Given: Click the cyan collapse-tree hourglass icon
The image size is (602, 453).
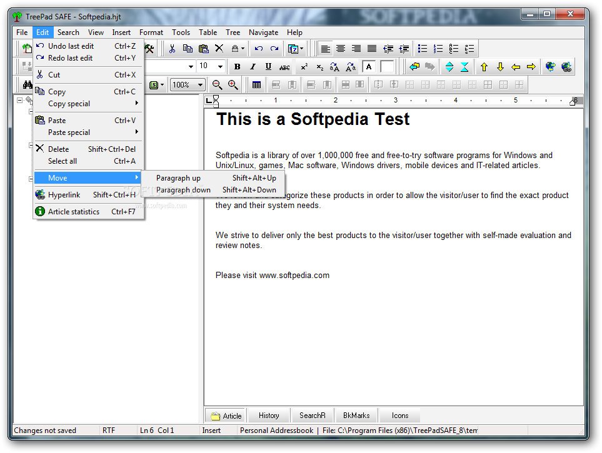Looking at the screenshot, I should pos(464,67).
